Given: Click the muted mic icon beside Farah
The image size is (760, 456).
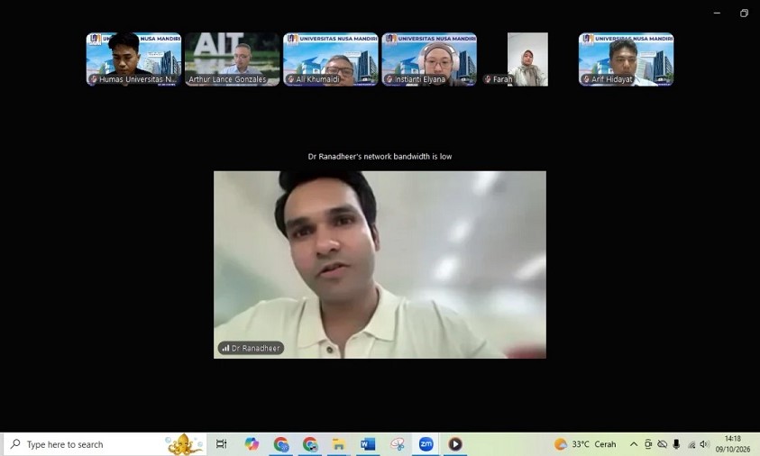Looking at the screenshot, I should [x=488, y=79].
